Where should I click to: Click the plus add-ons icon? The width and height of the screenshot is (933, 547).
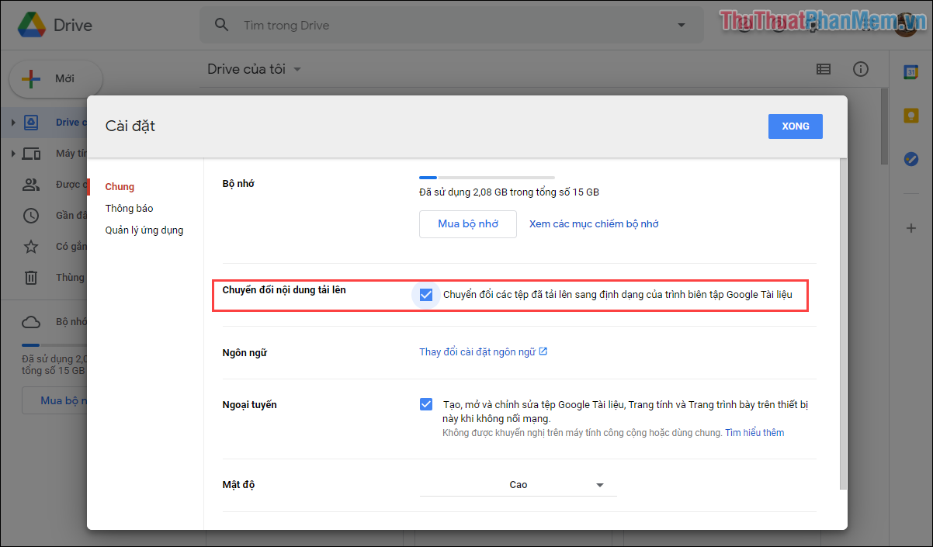pyautogui.click(x=911, y=228)
